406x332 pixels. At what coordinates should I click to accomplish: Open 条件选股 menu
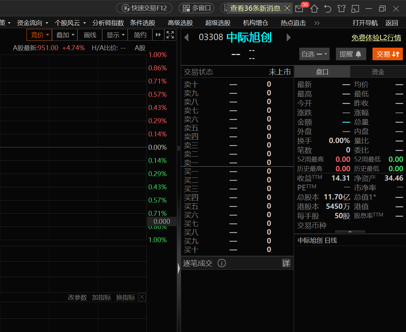pos(142,23)
